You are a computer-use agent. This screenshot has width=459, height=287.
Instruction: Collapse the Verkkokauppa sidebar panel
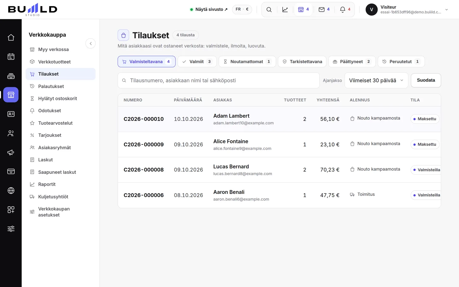(91, 43)
